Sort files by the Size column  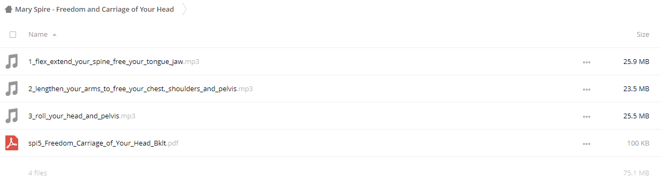(x=643, y=35)
